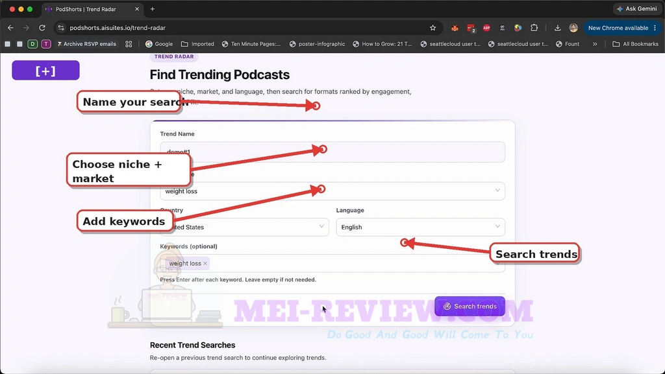Open the Language dropdown set to English
Image resolution: width=665 pixels, height=374 pixels.
coord(420,228)
